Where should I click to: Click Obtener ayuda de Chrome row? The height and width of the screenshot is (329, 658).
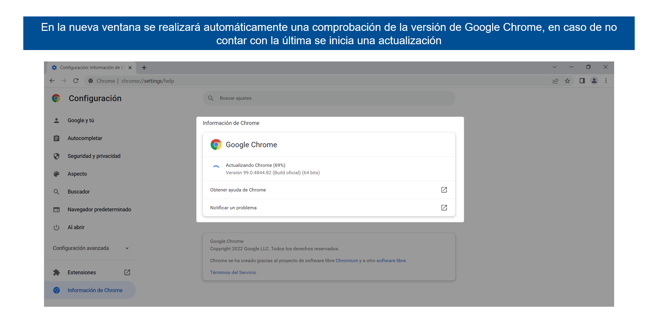pos(329,190)
